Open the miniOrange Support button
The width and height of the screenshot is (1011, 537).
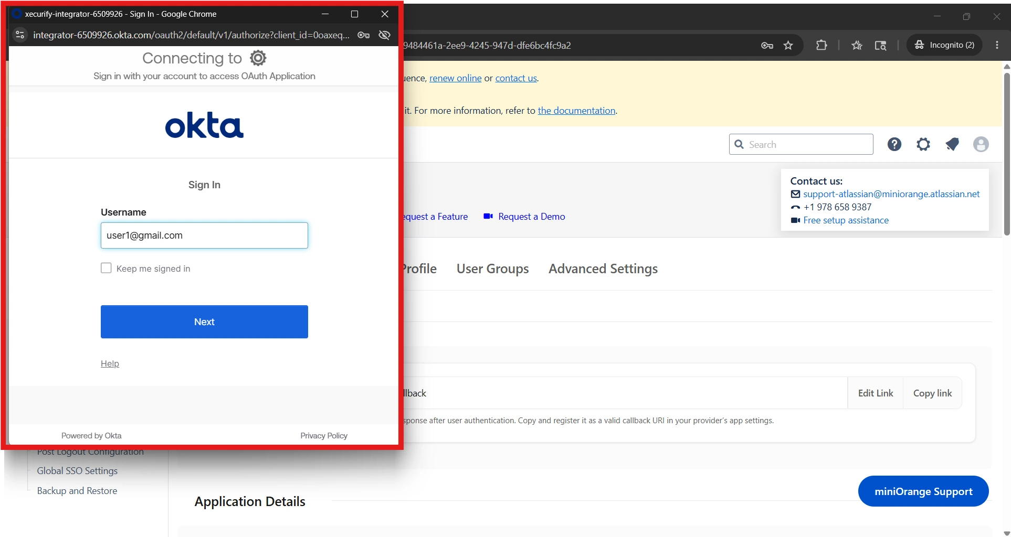(x=923, y=491)
